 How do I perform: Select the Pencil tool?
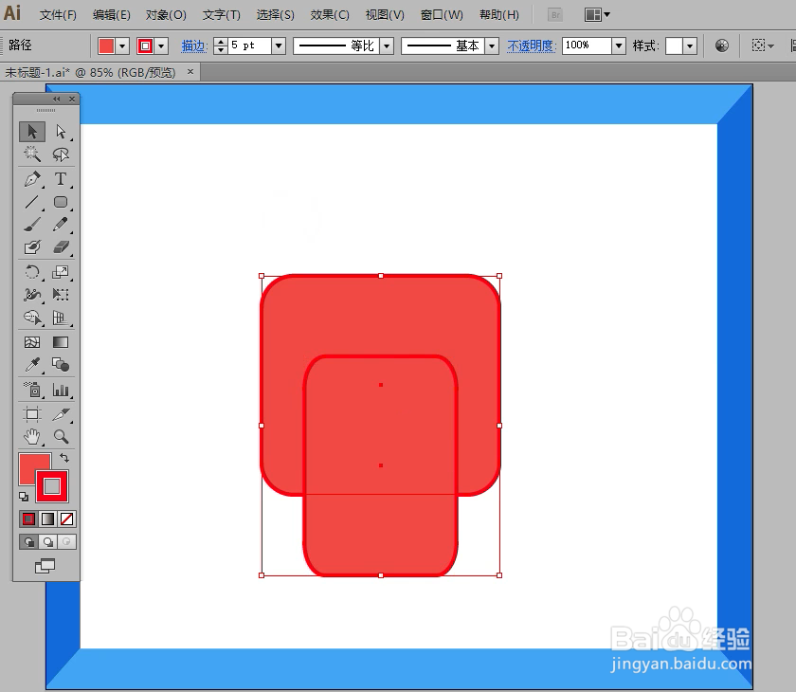pos(61,225)
